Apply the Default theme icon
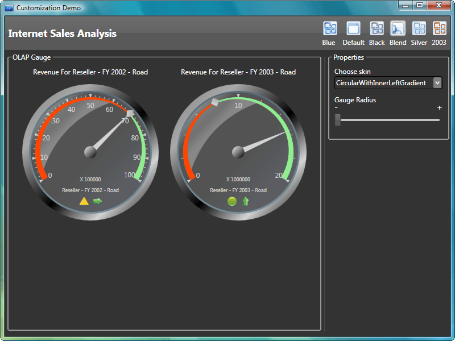The image size is (455, 341). 353,28
